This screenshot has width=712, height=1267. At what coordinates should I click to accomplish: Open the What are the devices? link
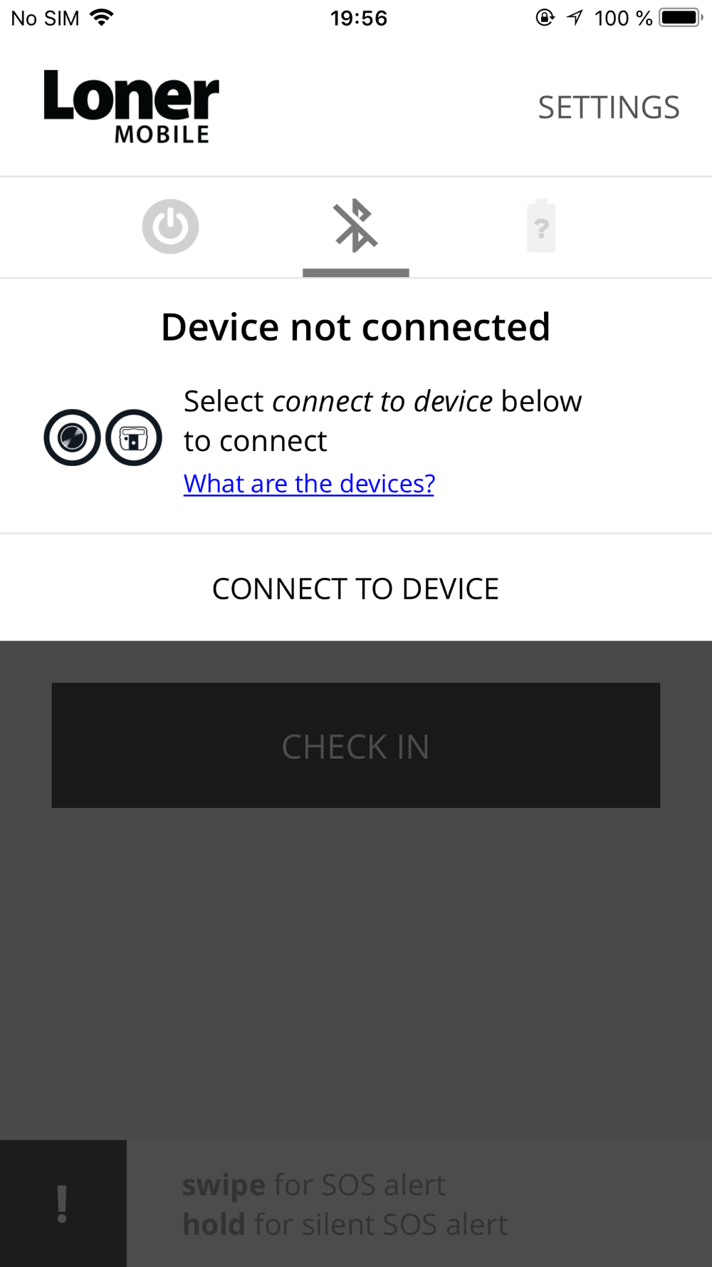tap(309, 483)
